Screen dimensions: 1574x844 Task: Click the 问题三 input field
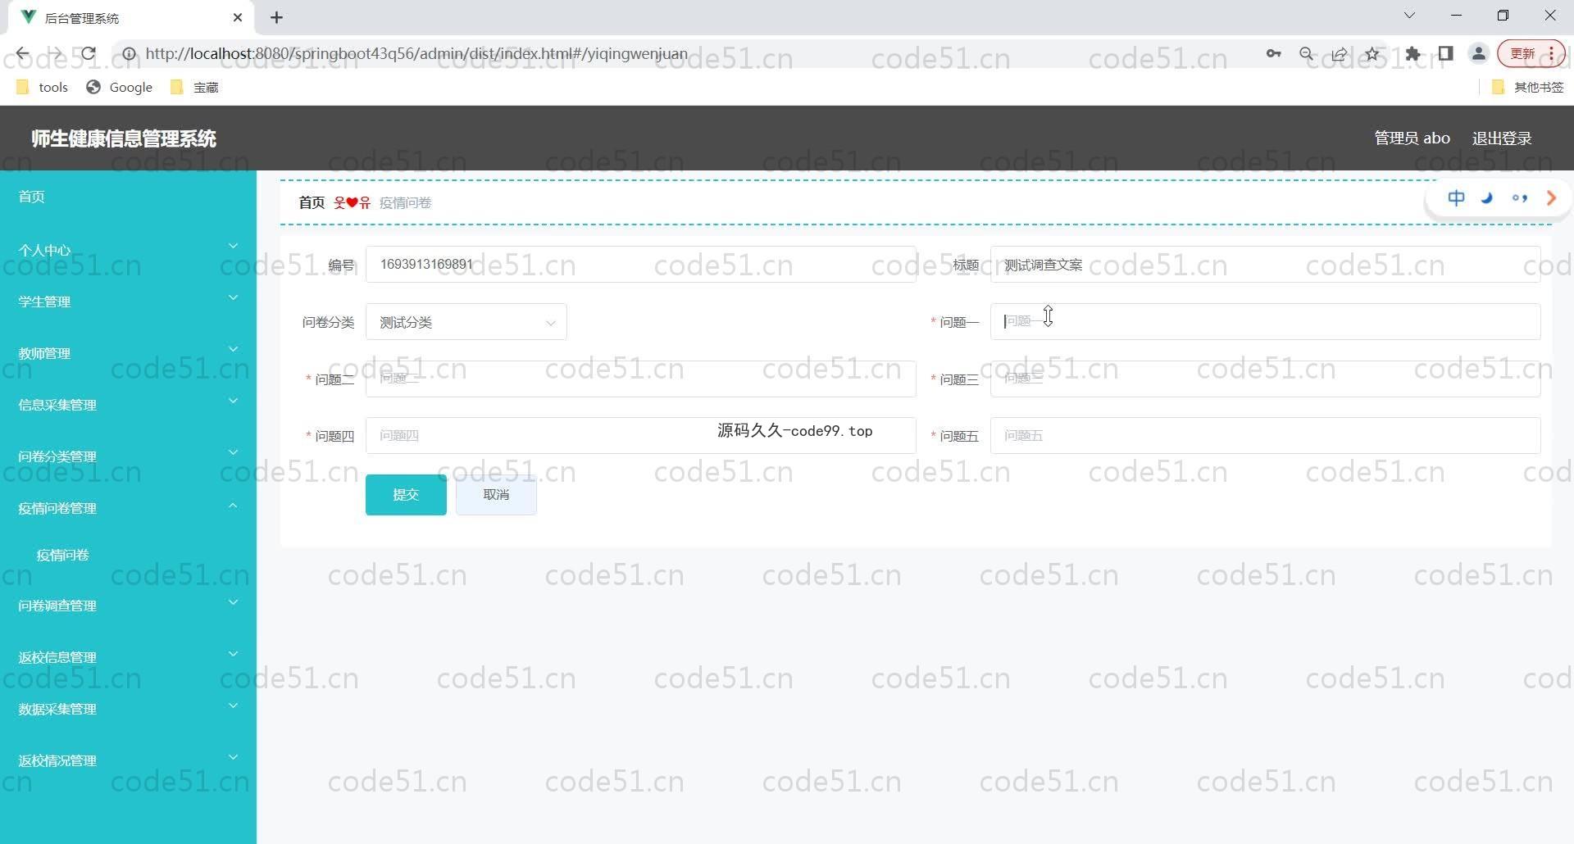[x=1266, y=379]
